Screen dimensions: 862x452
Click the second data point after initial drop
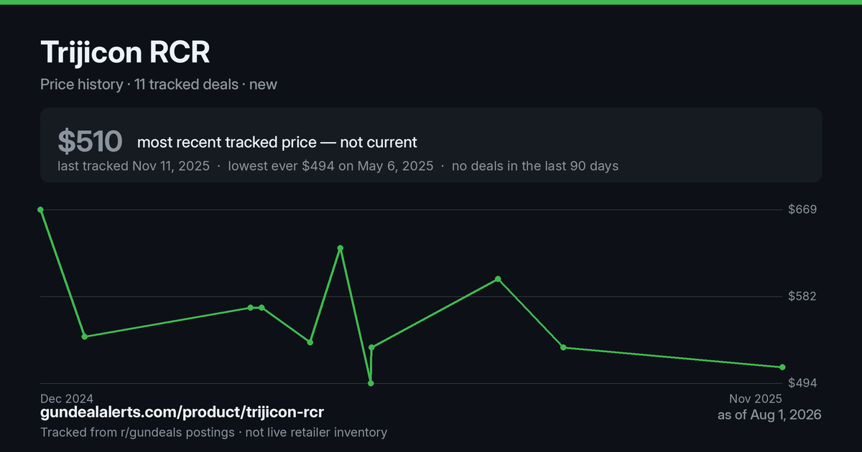click(85, 336)
